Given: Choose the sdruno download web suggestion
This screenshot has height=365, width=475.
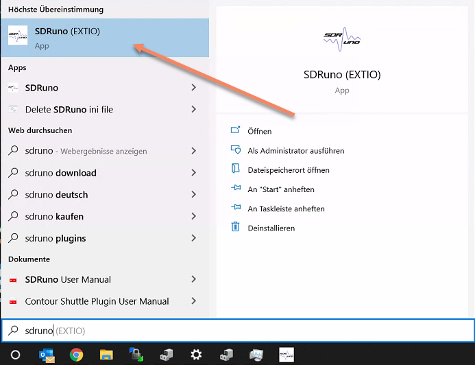Looking at the screenshot, I should click(x=60, y=173).
